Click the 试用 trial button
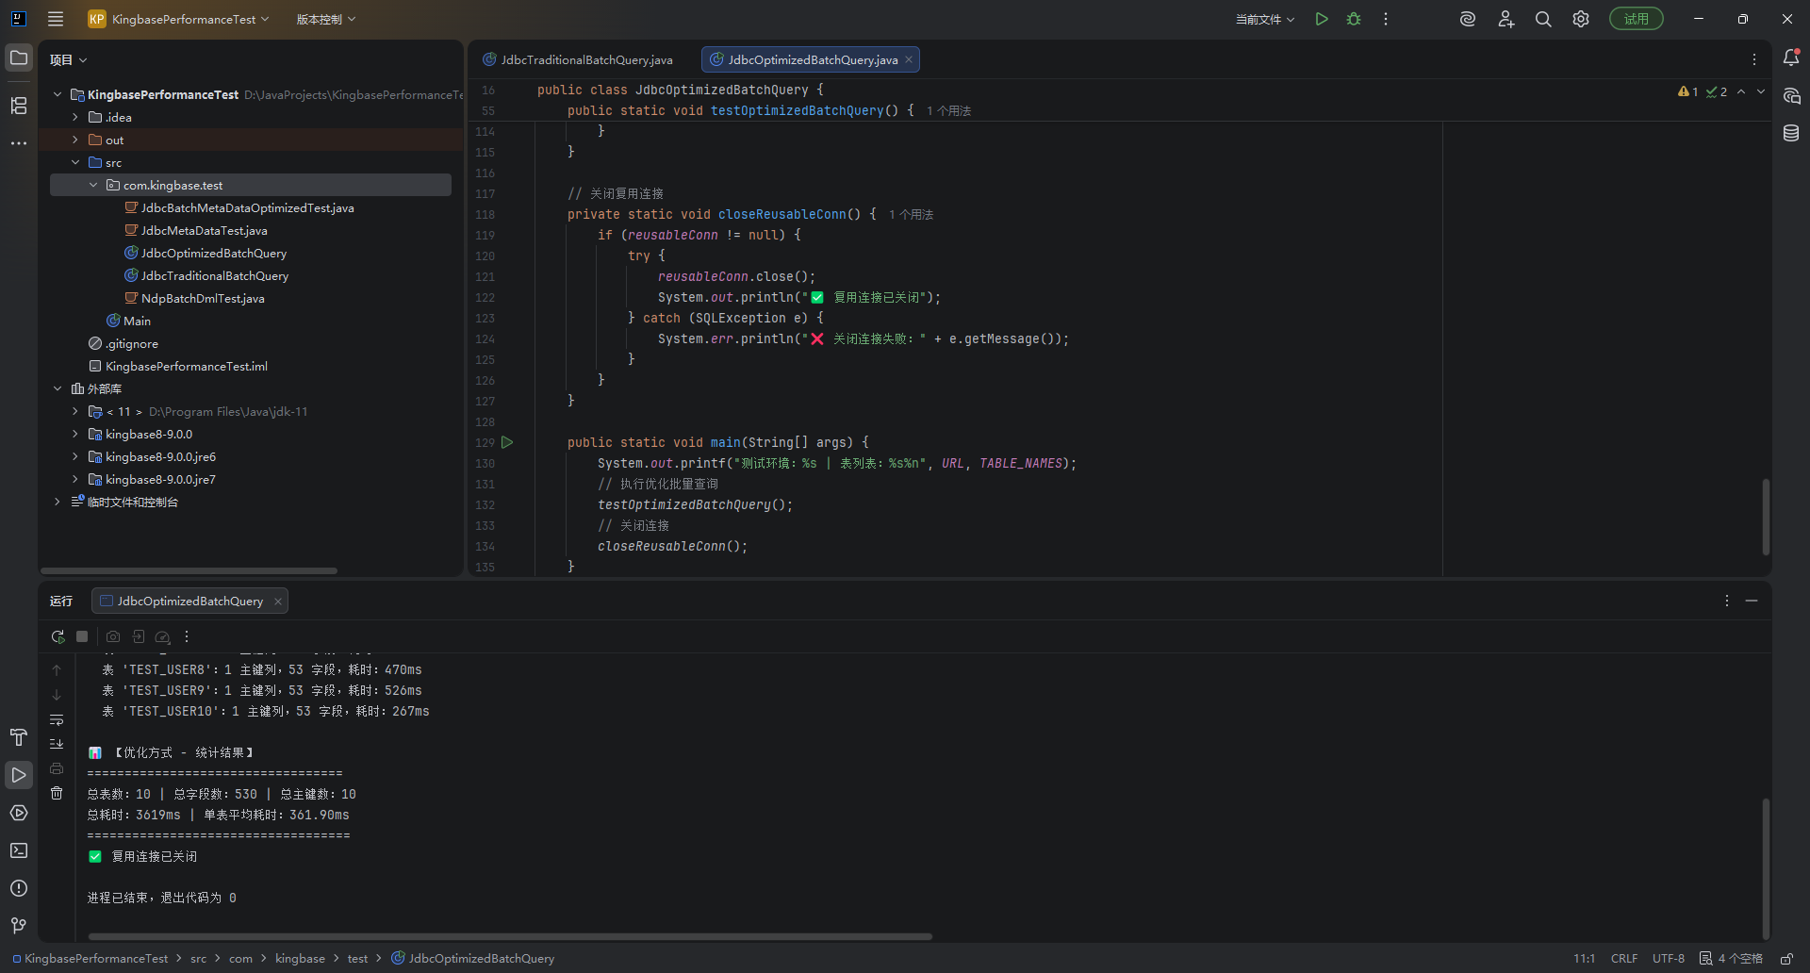This screenshot has width=1810, height=973. tap(1636, 19)
